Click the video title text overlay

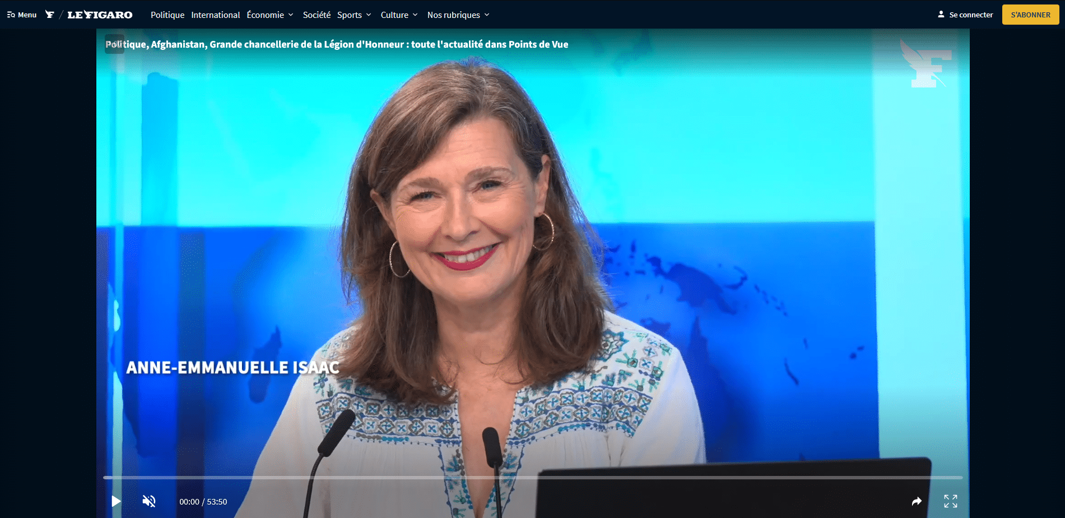[337, 44]
